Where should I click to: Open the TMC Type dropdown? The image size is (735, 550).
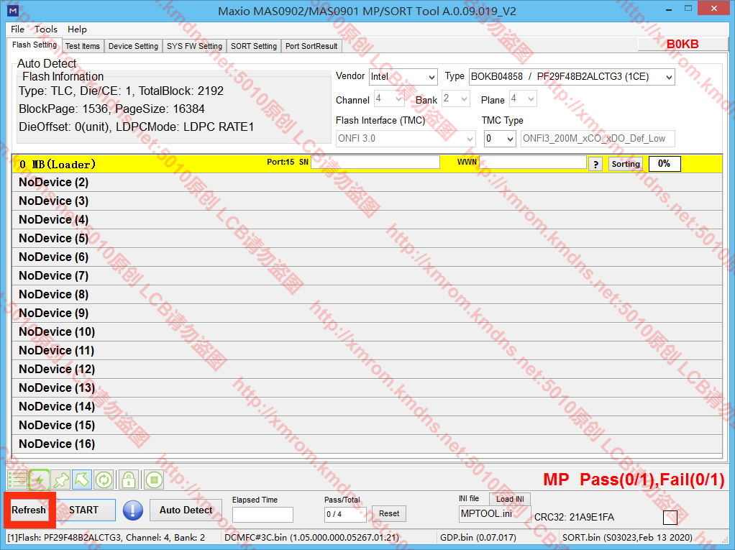tap(500, 138)
